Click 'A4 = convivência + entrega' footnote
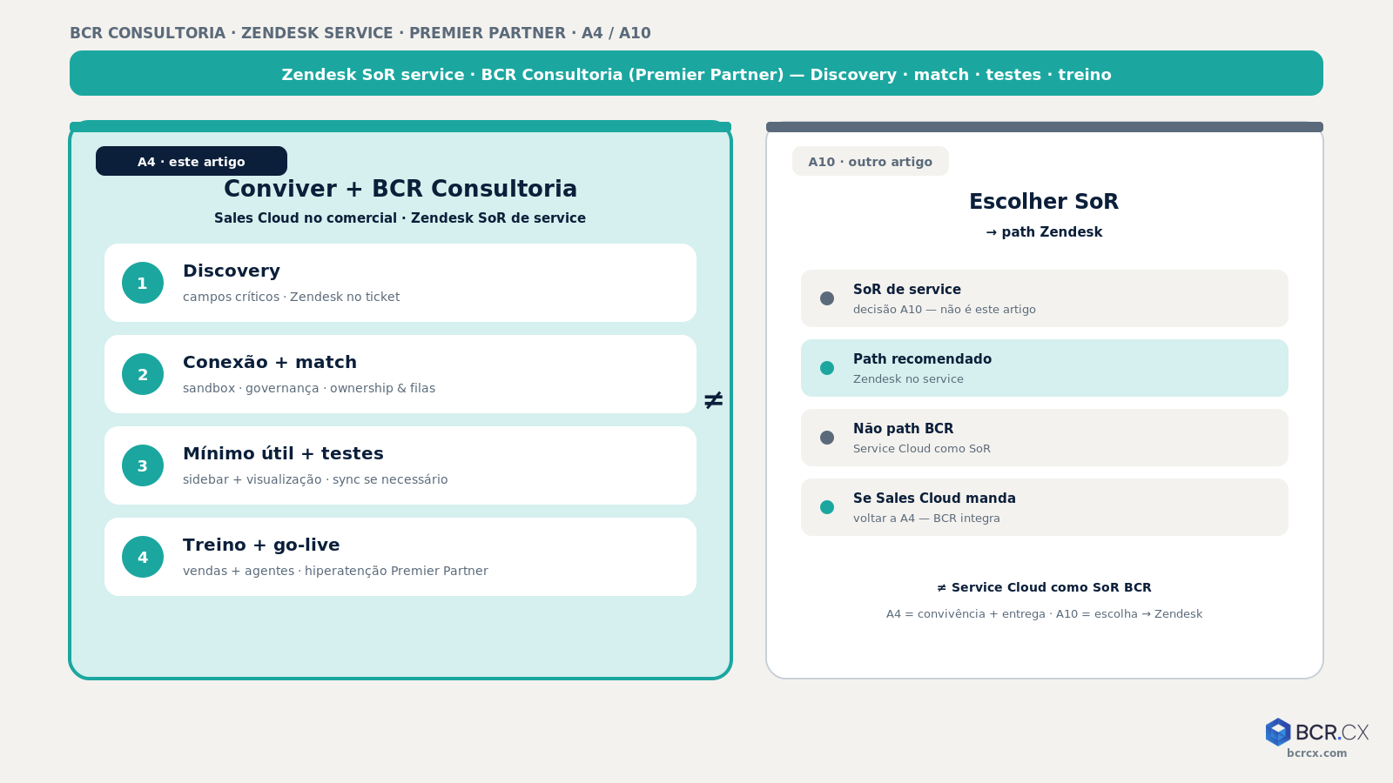The image size is (1393, 783). coord(966,613)
